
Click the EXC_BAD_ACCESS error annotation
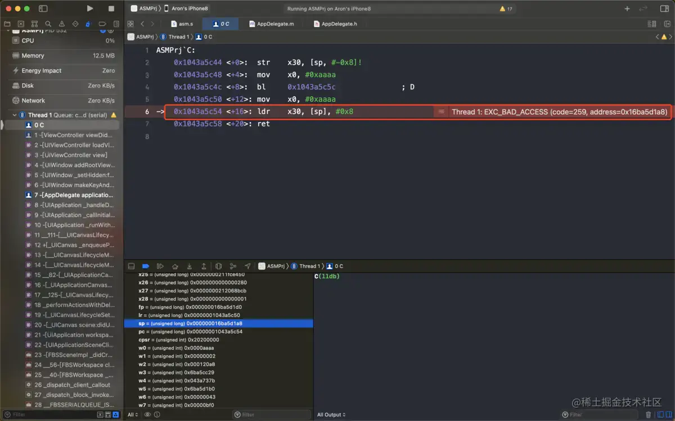pyautogui.click(x=559, y=112)
